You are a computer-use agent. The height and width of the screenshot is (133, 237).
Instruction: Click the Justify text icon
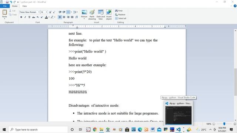72,17
